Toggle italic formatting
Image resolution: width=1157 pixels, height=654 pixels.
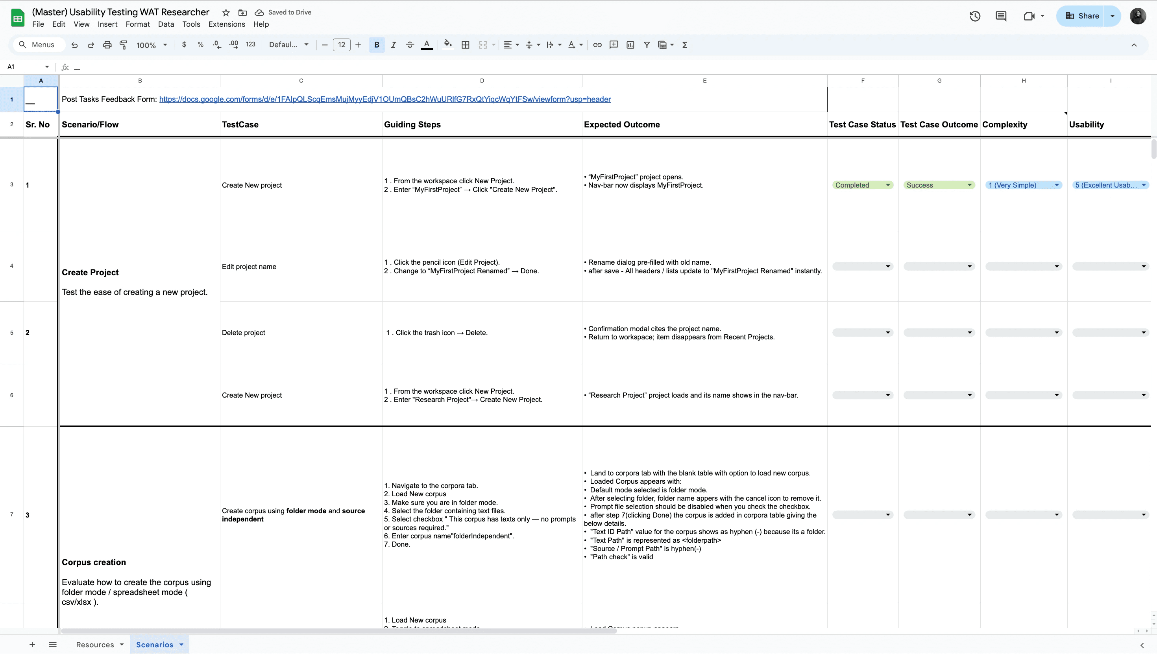[x=393, y=45]
